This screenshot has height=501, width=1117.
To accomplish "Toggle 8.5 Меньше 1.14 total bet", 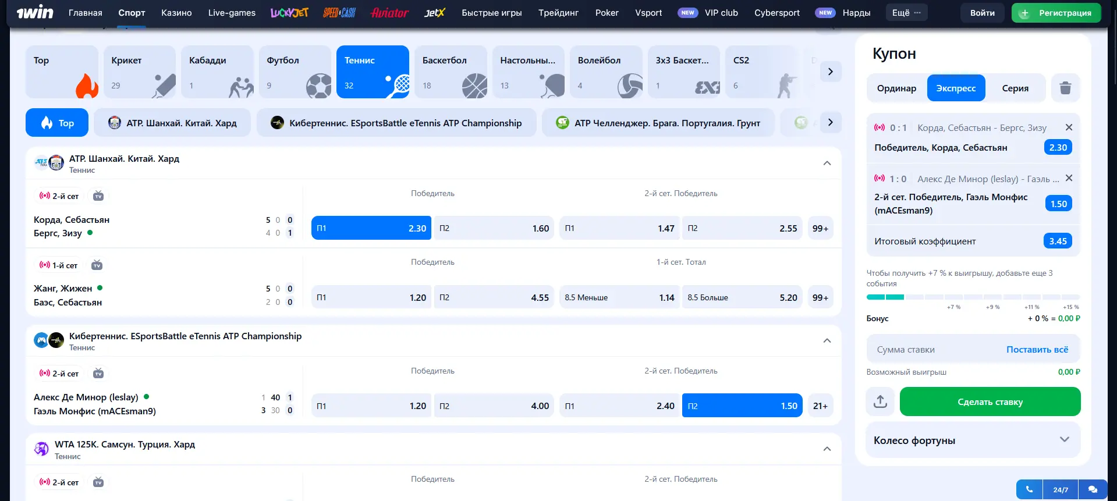I will tap(619, 297).
